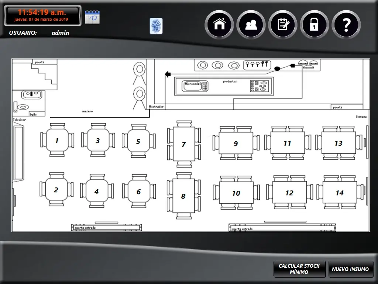Open help with question mark icon

[x=346, y=24]
